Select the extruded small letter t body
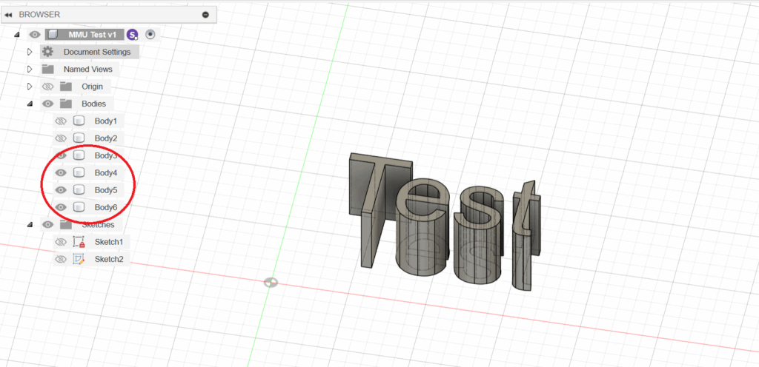 (526, 237)
